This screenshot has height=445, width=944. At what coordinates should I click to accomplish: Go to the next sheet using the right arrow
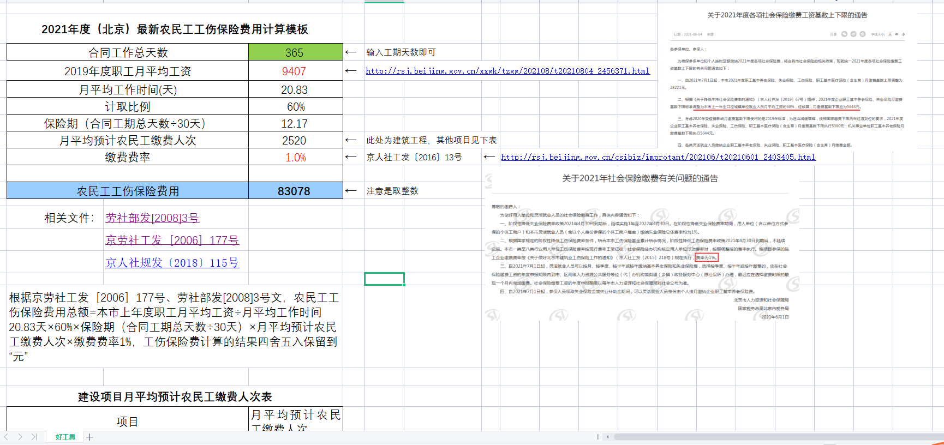click(20, 437)
